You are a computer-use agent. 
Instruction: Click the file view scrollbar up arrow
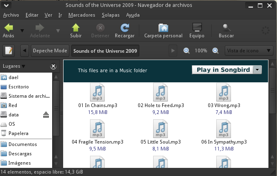coord(272,64)
